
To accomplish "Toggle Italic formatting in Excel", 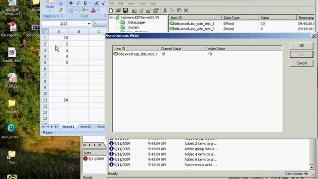I will [78, 3].
